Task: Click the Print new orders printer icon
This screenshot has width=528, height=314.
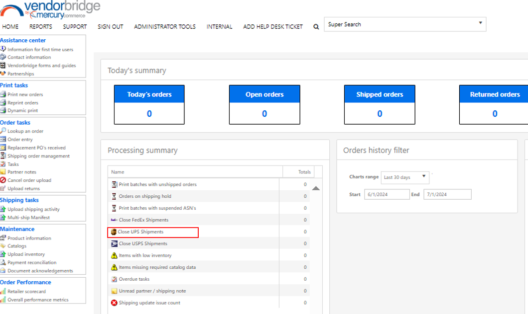Action: 3,94
